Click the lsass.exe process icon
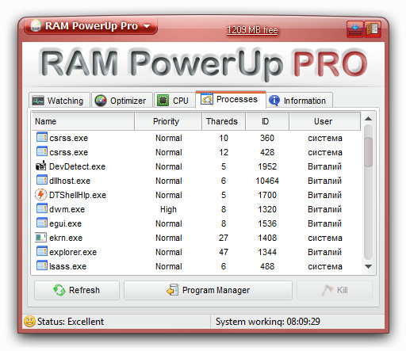This screenshot has width=406, height=351. [41, 265]
